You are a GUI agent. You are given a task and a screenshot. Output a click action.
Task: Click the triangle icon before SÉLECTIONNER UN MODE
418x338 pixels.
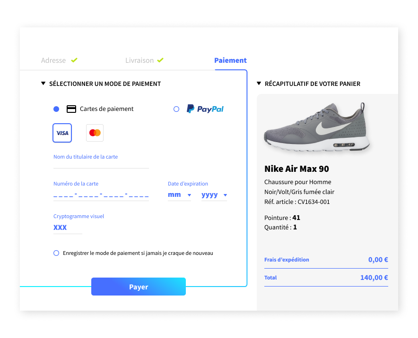coord(43,83)
